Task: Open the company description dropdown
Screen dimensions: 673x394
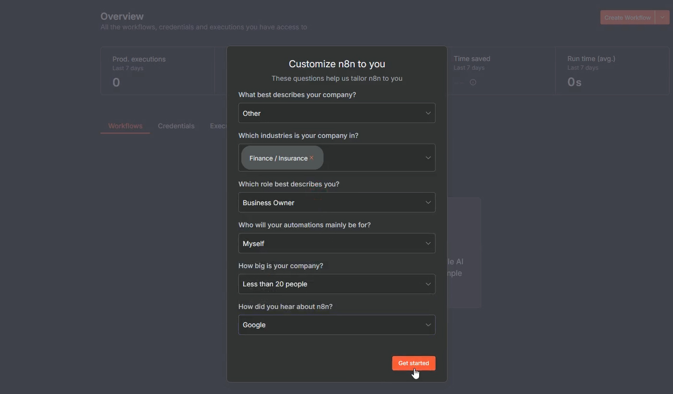Action: point(336,113)
